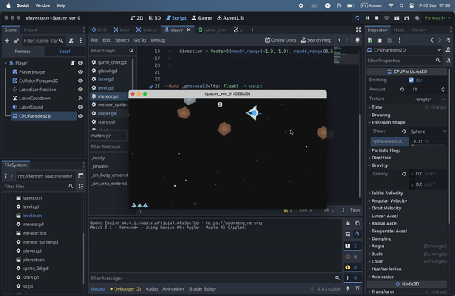Open Online Docs
The height and width of the screenshot is (296, 455).
pos(281,40)
